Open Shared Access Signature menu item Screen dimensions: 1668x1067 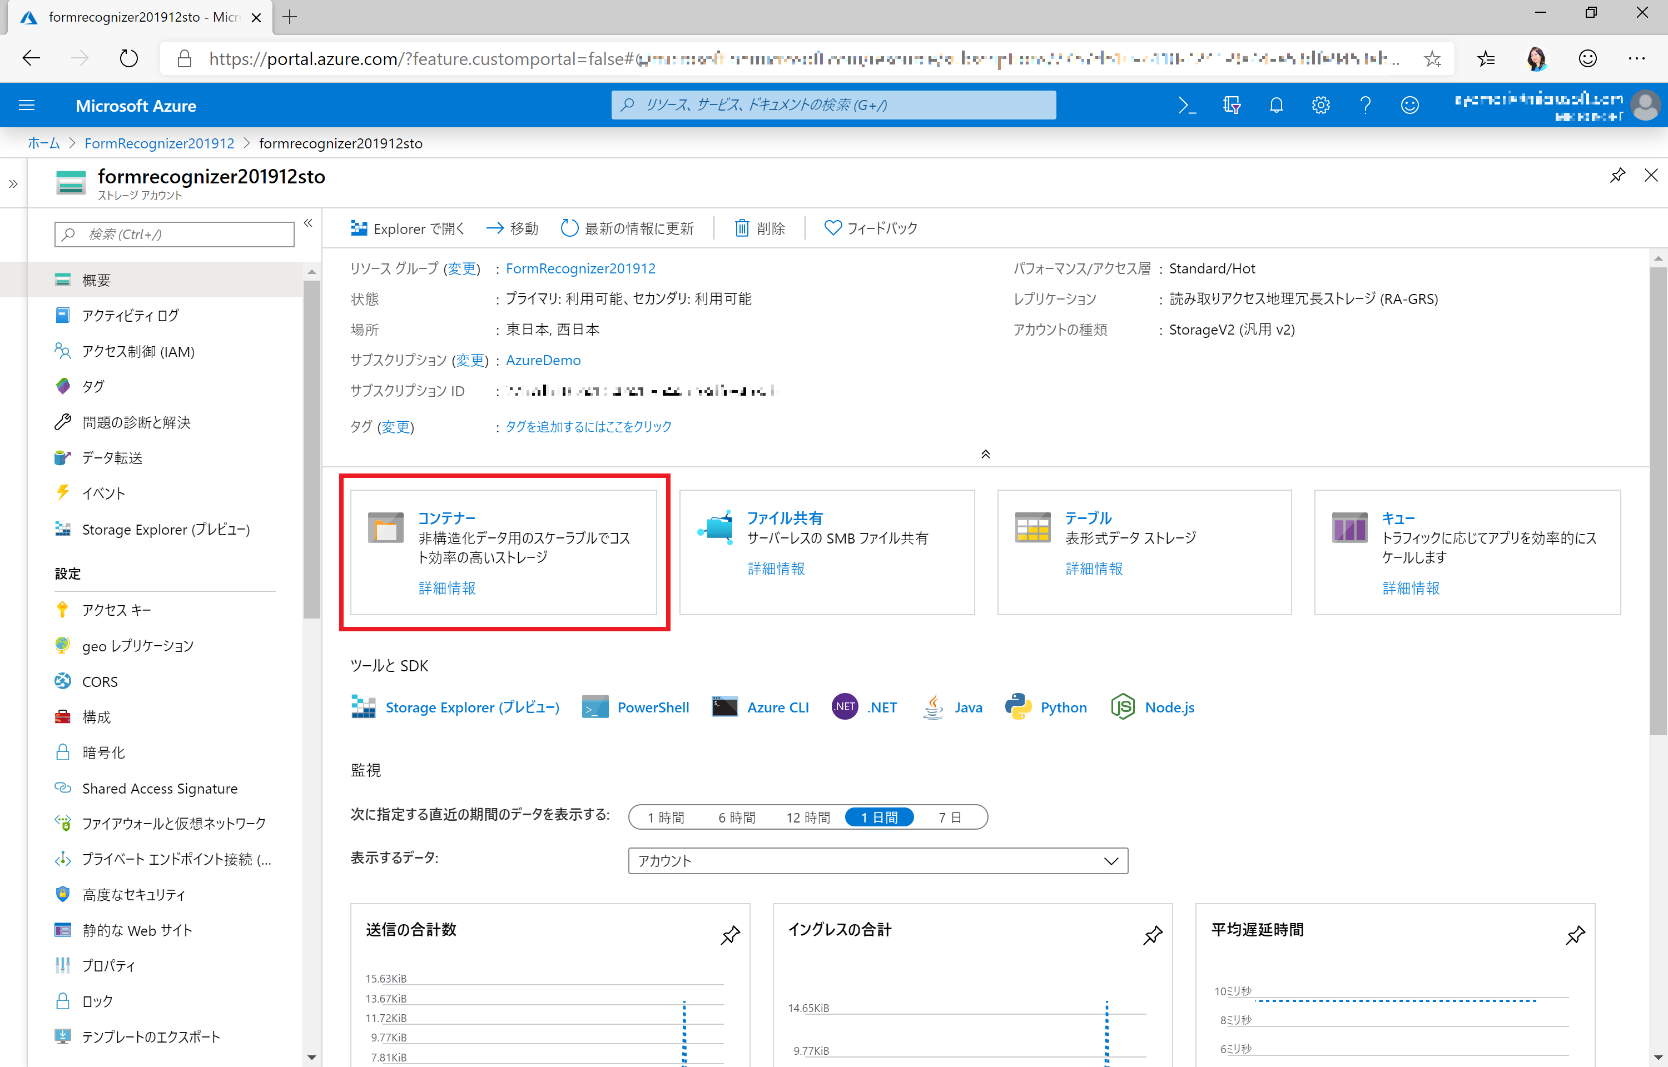tap(160, 789)
